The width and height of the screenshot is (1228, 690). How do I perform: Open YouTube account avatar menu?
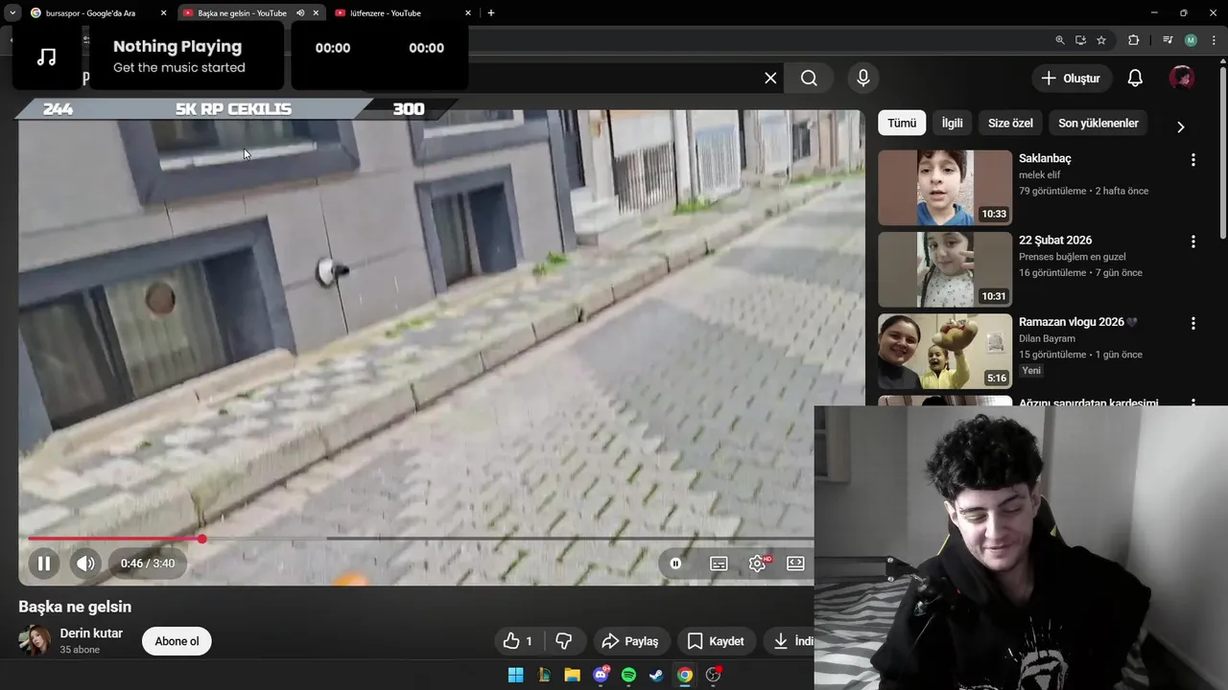1182,79
